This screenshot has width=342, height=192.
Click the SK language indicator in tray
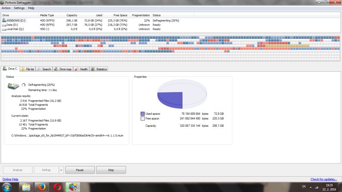pyautogui.click(x=304, y=186)
